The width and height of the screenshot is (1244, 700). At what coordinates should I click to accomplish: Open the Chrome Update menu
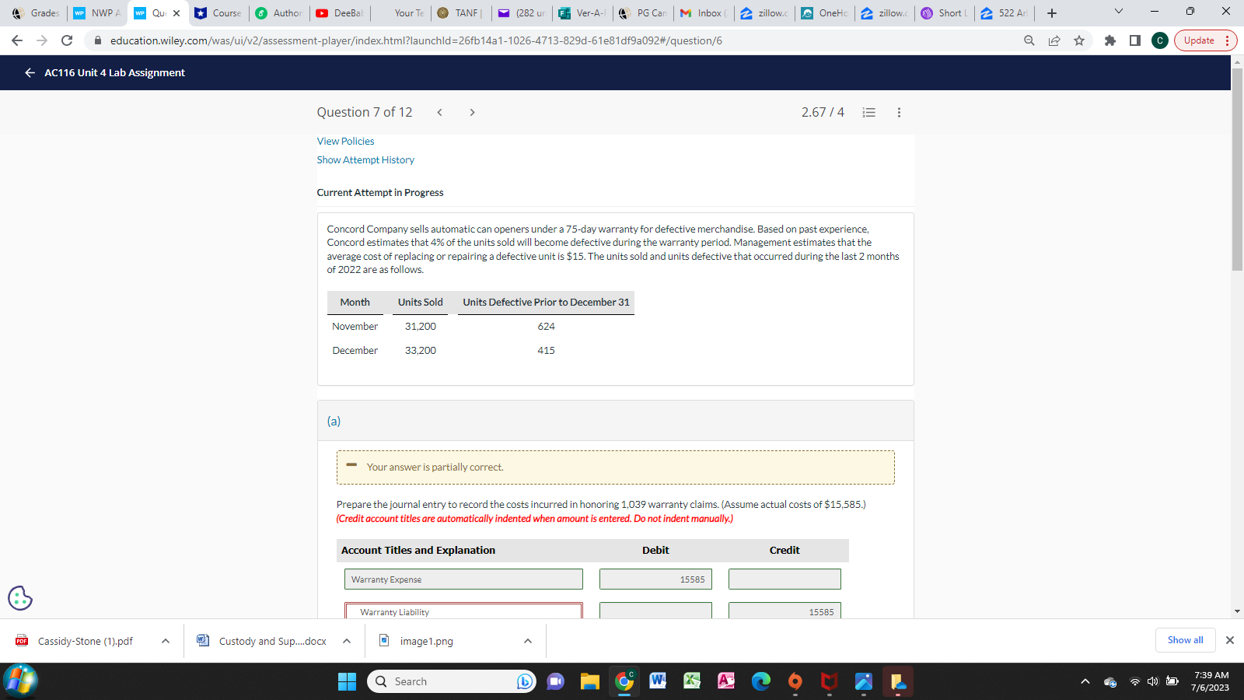click(1205, 40)
